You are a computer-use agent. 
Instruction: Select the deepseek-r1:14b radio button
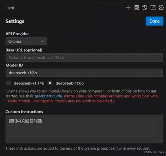8,83
